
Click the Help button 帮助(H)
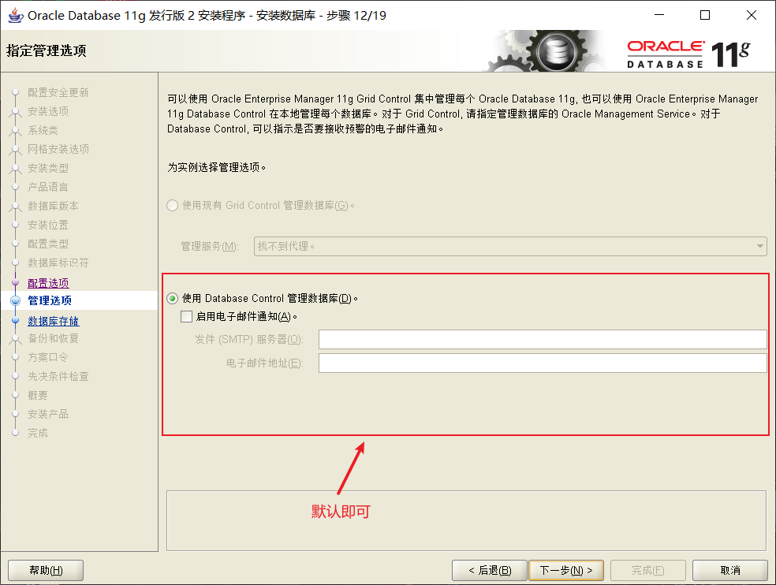(46, 570)
